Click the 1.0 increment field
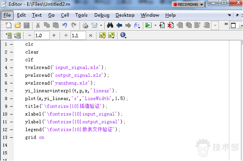243x161 pixels. pyautogui.click(x=42, y=36)
